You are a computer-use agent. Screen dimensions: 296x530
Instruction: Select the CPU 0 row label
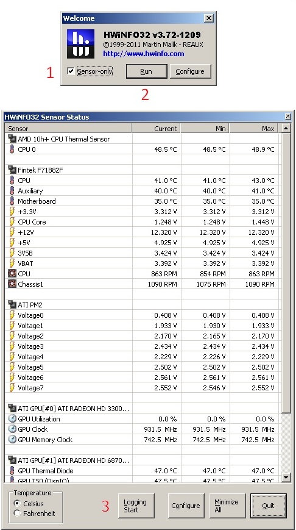[27, 149]
